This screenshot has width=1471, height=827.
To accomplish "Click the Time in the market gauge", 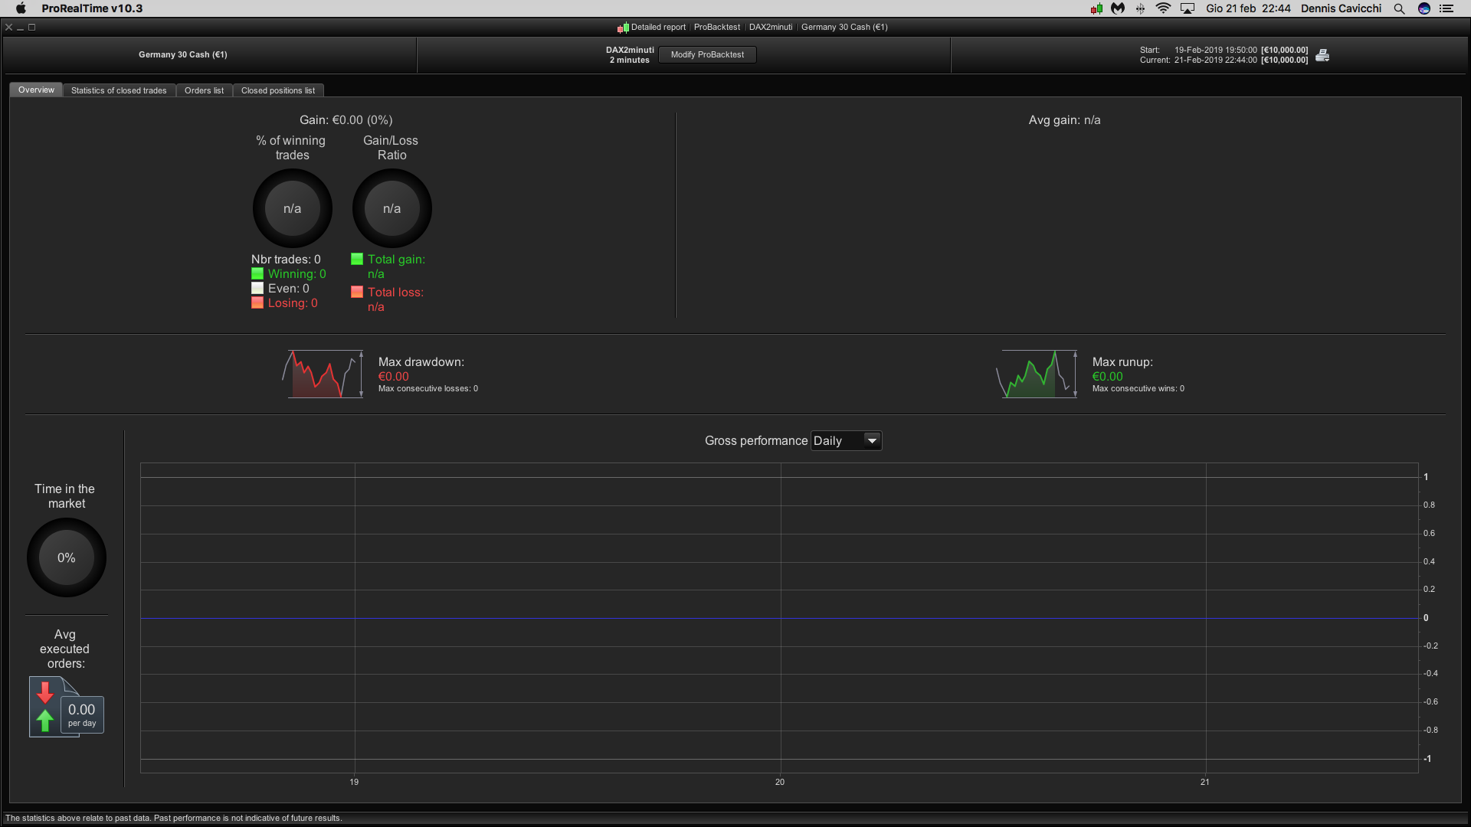I will (67, 557).
